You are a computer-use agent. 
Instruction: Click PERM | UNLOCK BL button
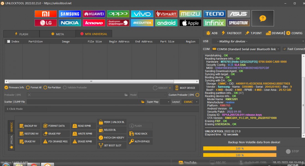112,122
